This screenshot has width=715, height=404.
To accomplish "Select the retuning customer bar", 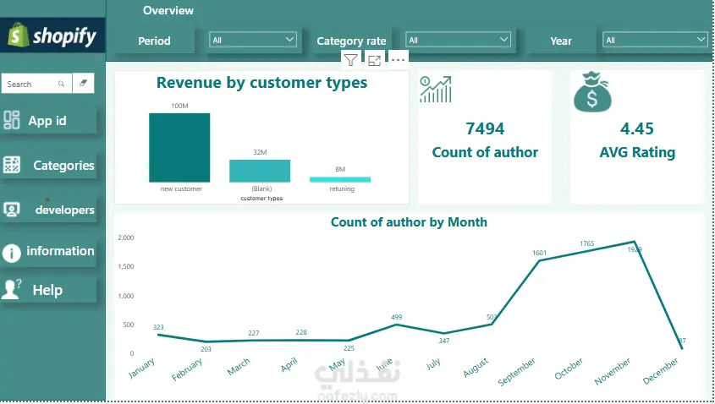I will click(x=340, y=179).
